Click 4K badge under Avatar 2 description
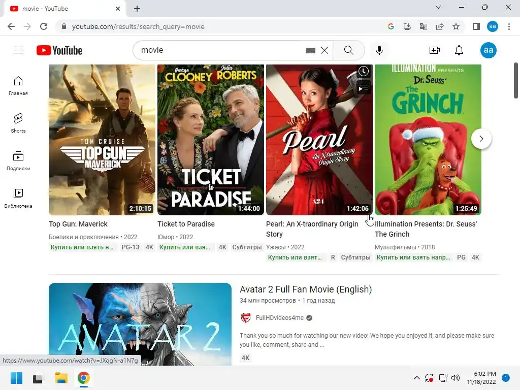Viewport: 520px width, 390px height. (x=245, y=358)
